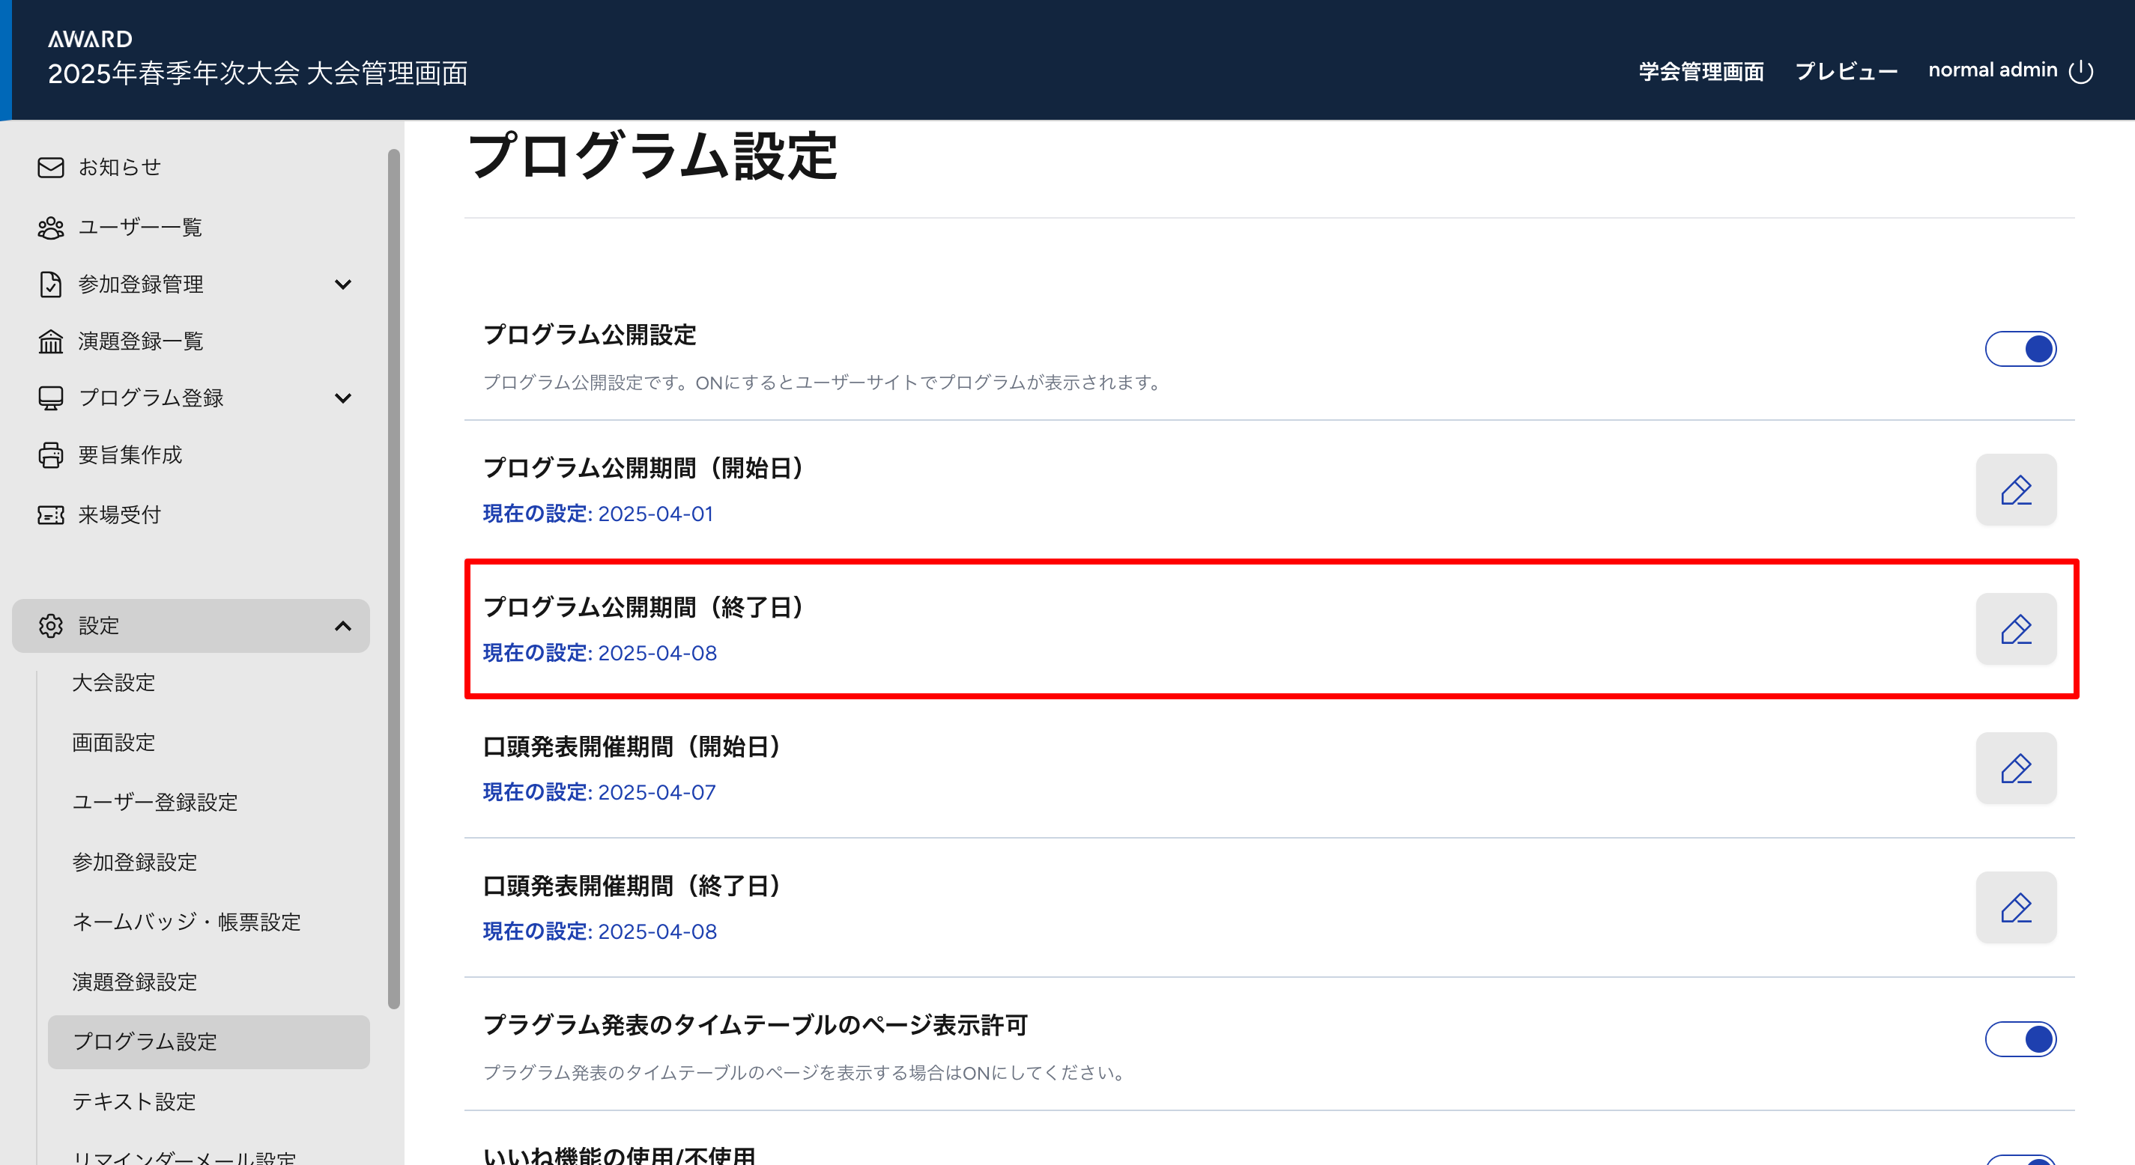Screen dimensions: 2135x1165
Task: Edit 口頭発表開催期間（終了日） via its pencil icon
Action: (2016, 907)
